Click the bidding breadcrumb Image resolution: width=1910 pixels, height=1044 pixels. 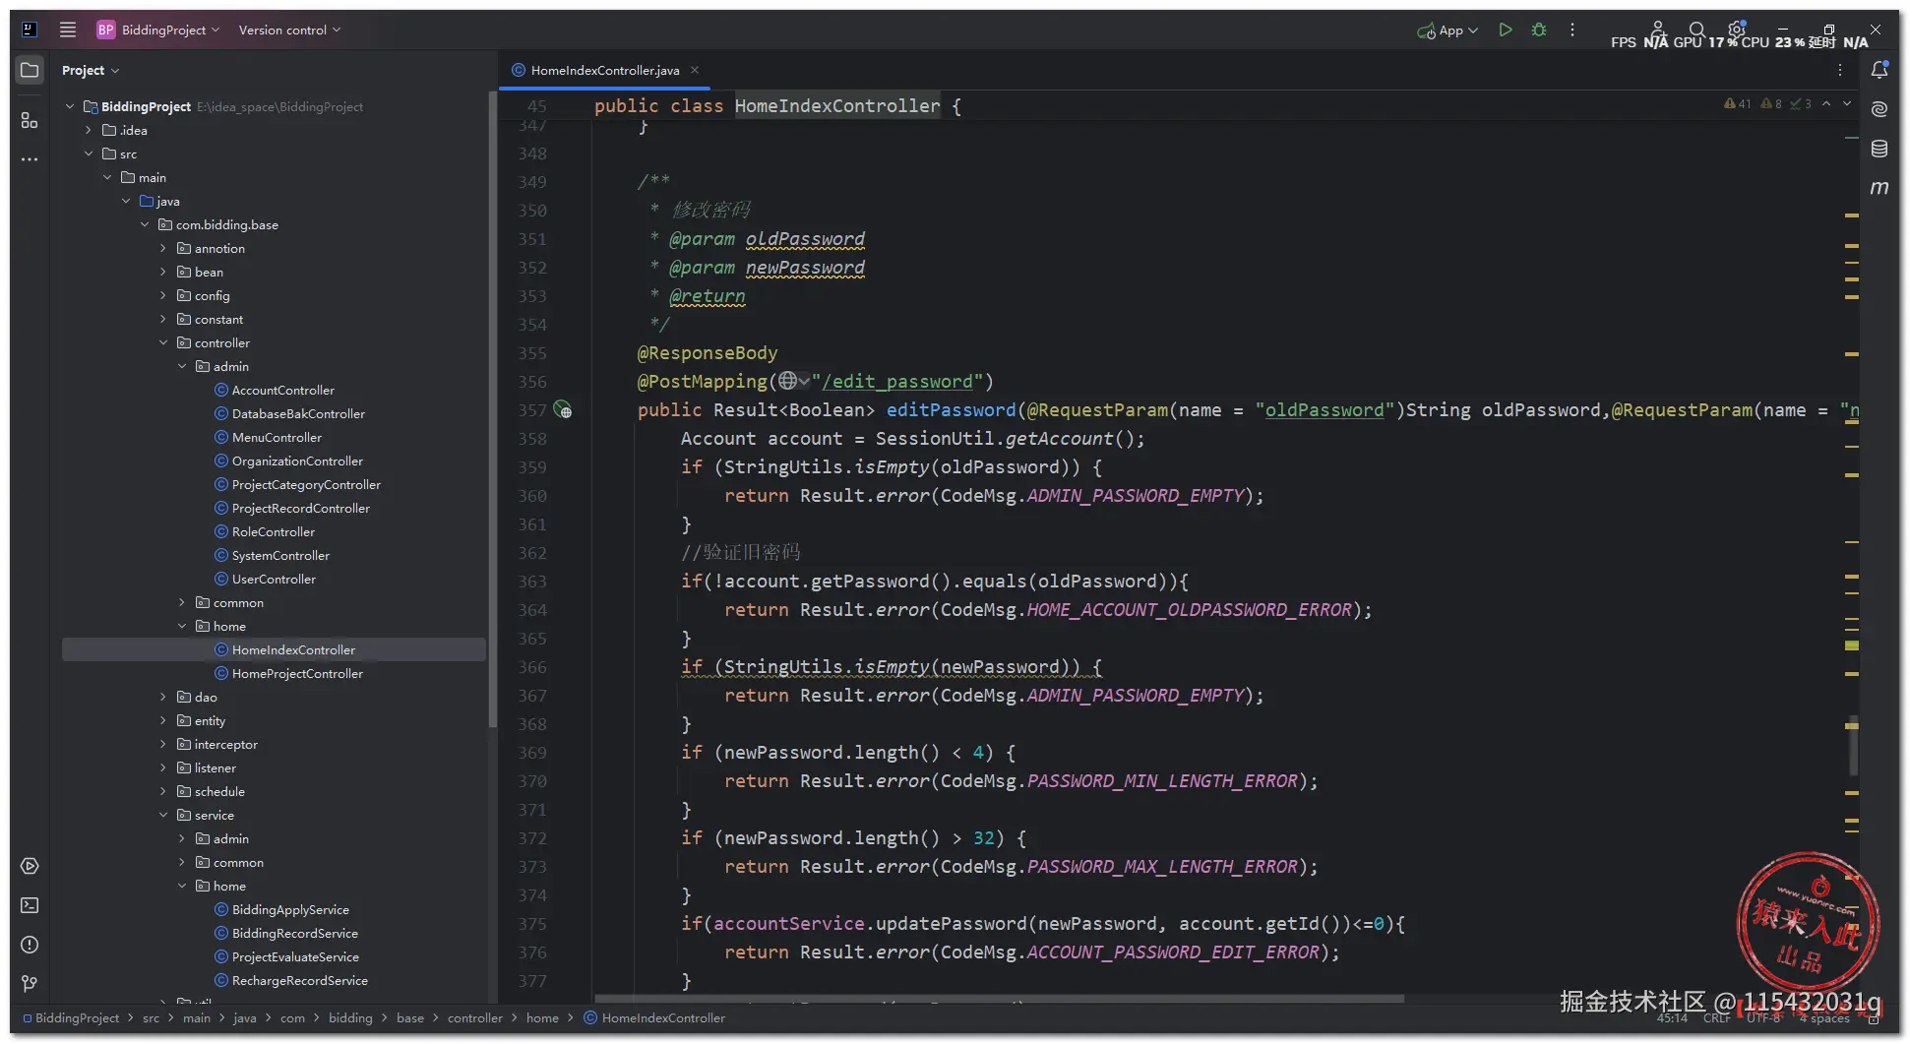click(x=350, y=1017)
